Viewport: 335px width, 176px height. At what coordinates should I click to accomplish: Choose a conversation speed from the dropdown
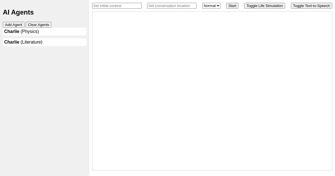(x=211, y=6)
